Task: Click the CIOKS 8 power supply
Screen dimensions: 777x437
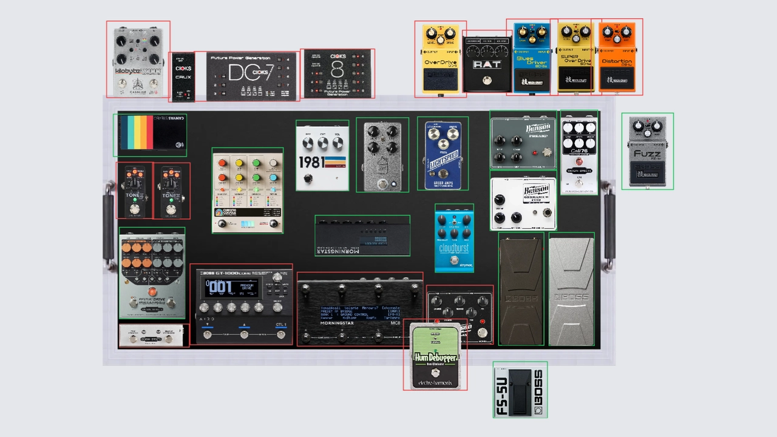Action: pos(338,73)
